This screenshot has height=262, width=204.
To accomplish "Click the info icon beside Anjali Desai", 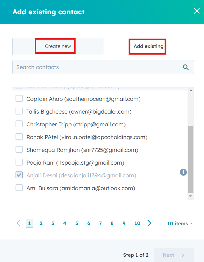I will click(x=184, y=172).
